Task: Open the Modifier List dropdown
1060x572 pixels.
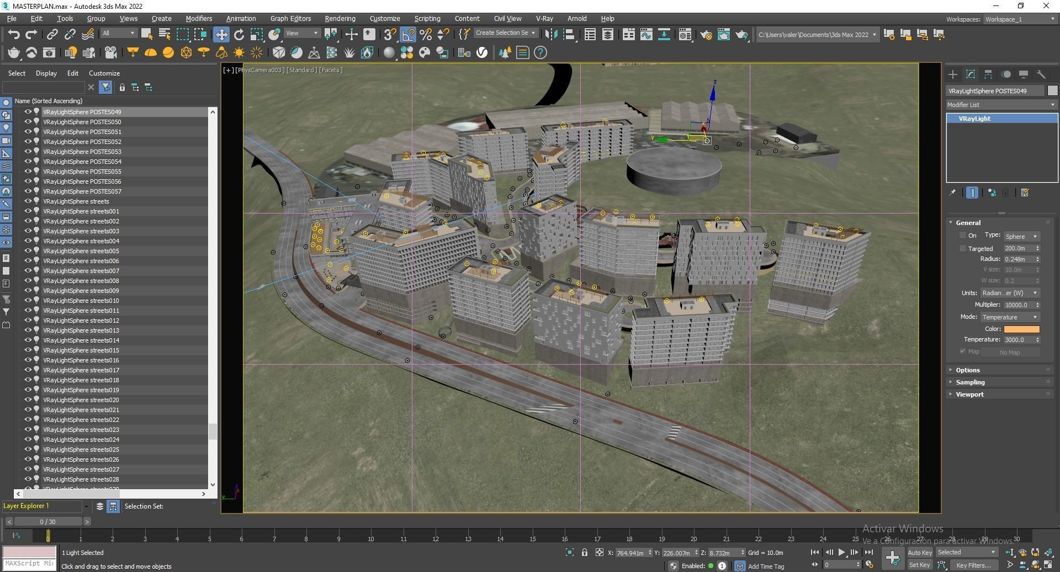Action: click(x=1001, y=105)
